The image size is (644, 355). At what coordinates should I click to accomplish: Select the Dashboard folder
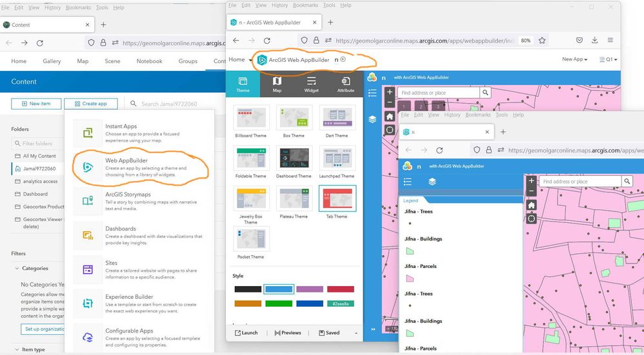click(x=35, y=194)
